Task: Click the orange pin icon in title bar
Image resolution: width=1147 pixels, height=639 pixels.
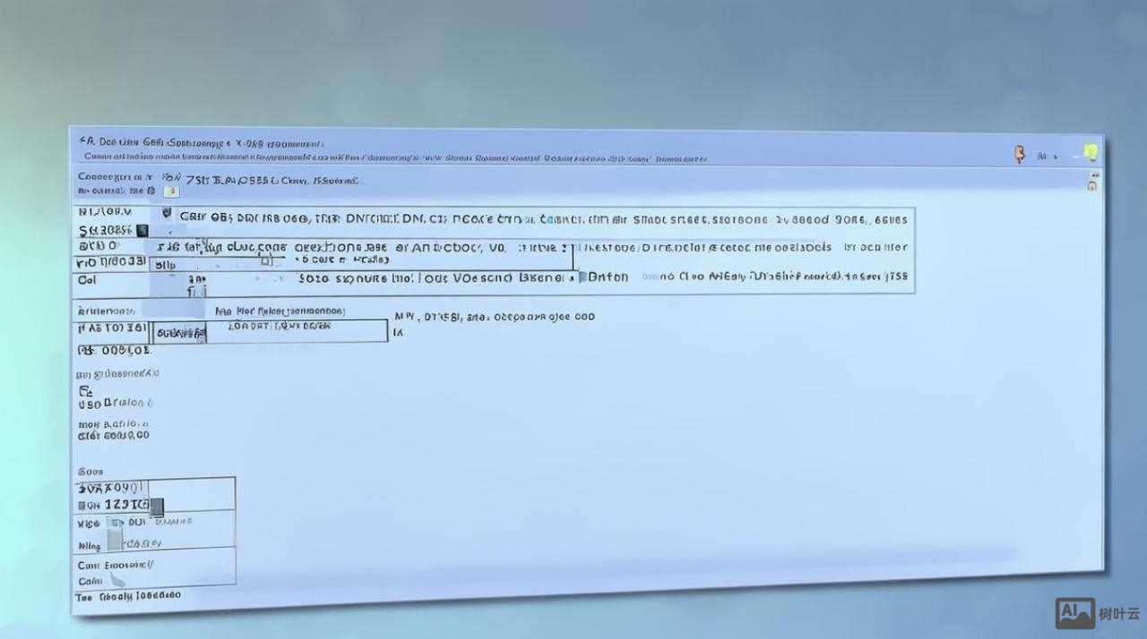Action: (1019, 154)
